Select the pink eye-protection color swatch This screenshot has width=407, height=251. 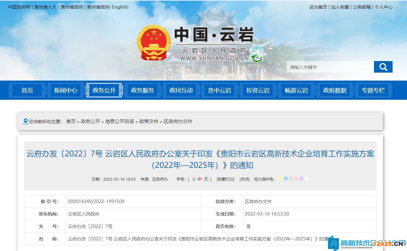pos(296,179)
